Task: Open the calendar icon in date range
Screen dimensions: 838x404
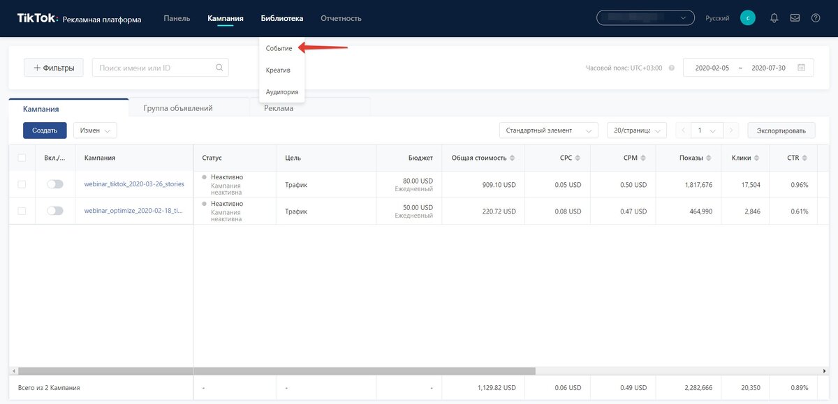Action: (x=801, y=68)
